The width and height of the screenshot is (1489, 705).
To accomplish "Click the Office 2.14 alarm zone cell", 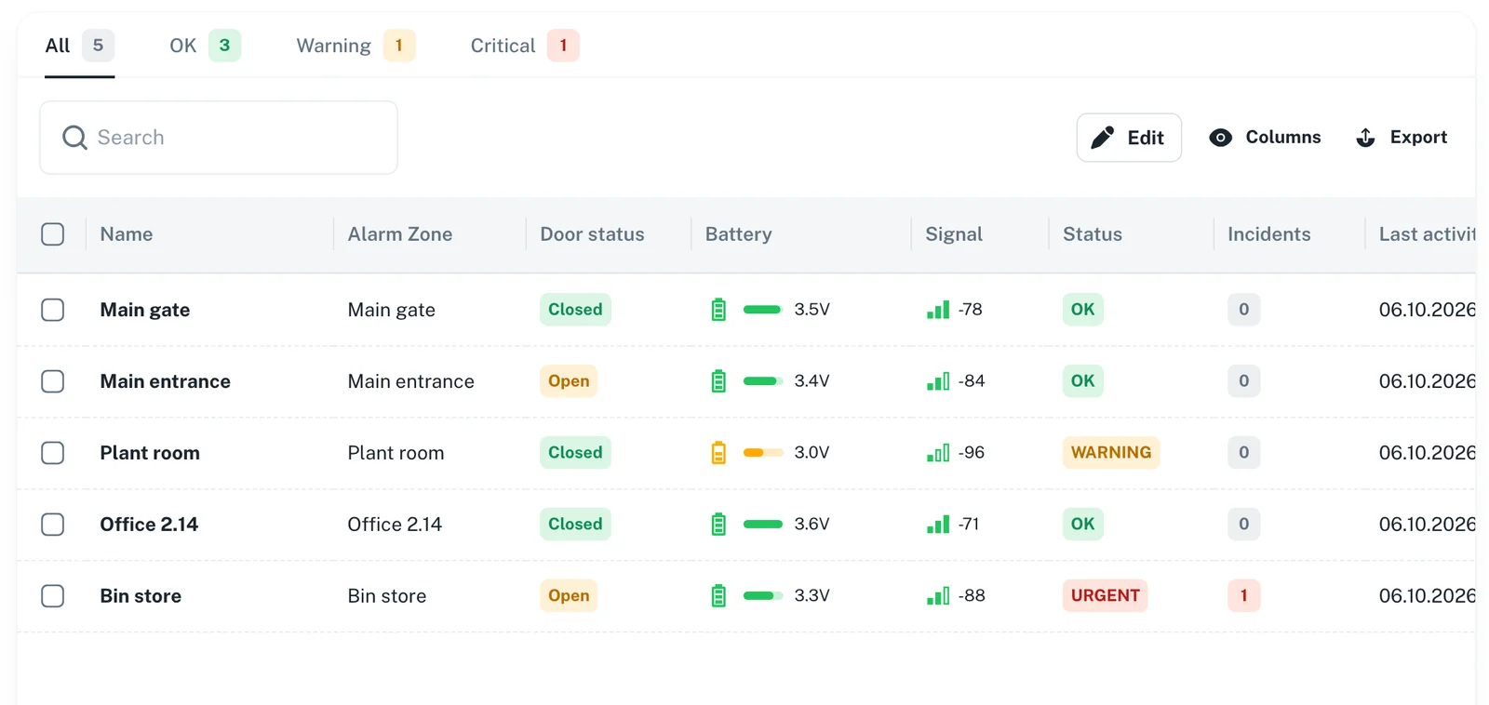I will (x=395, y=525).
